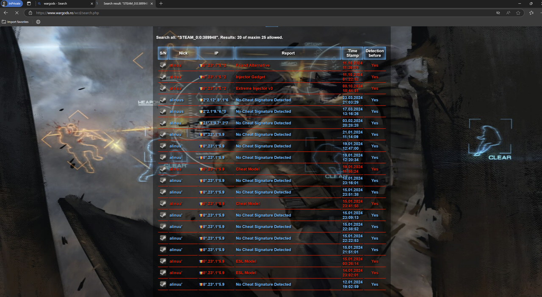The width and height of the screenshot is (542, 297).
Task: Click Steam icon in the 18.01.2024 row
Action: tap(163, 180)
